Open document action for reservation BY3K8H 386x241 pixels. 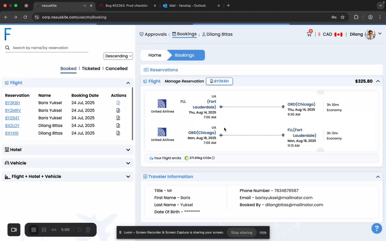tap(118, 103)
